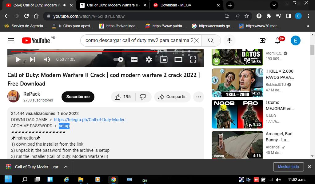The height and width of the screenshot is (184, 315).
Task: Expand hidden bookmarks overflow chevron
Action: tap(308, 26)
